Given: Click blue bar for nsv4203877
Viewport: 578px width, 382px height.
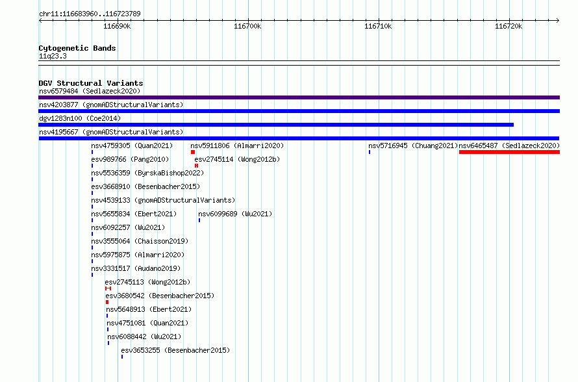Looking at the screenshot, I should click(299, 111).
